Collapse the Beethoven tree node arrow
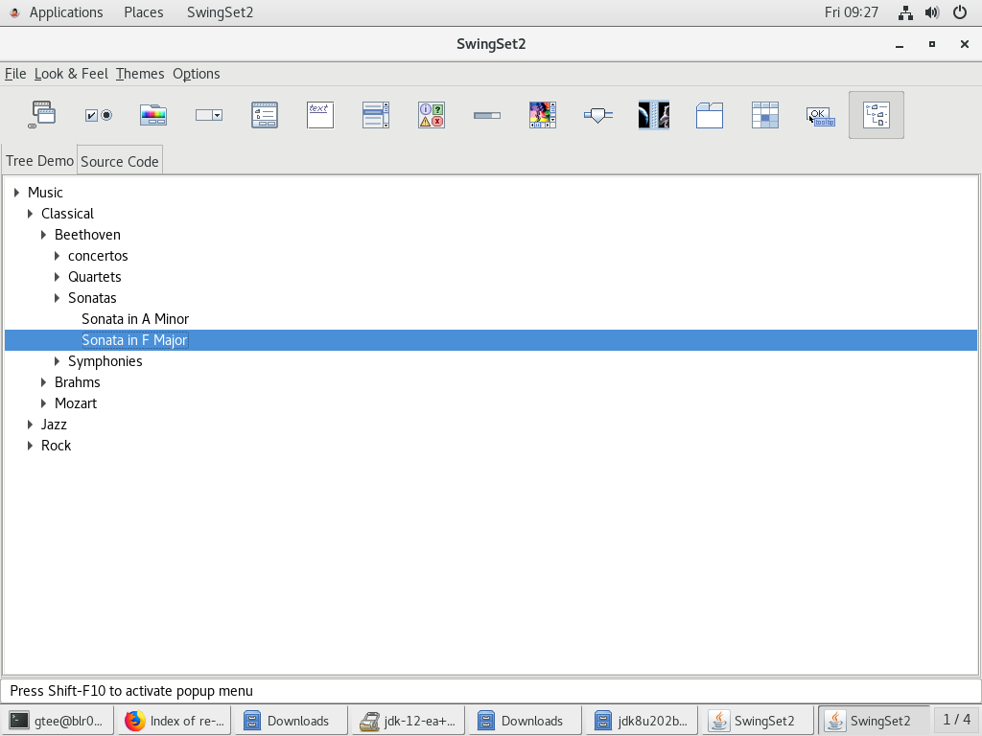982x736 pixels. 44,235
